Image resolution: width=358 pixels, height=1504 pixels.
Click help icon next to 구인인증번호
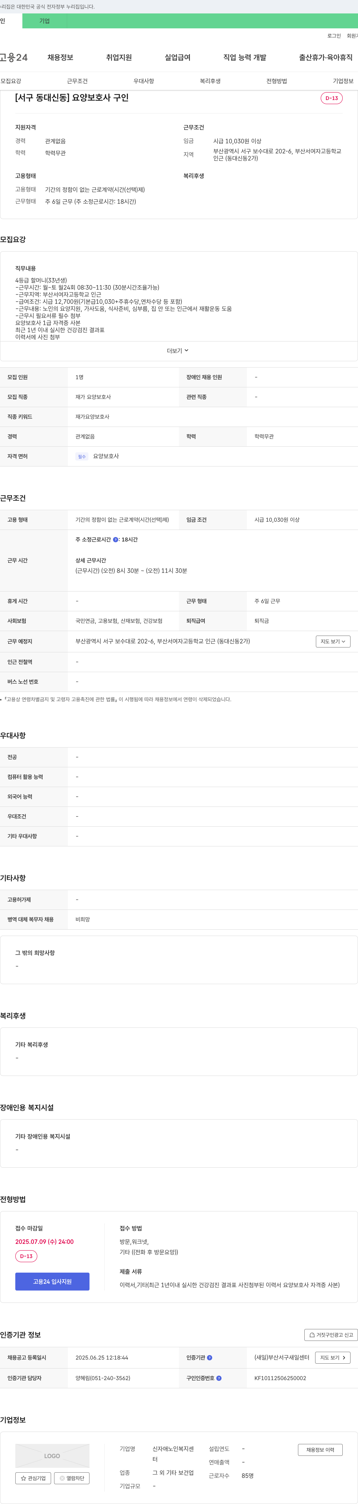click(x=219, y=1378)
